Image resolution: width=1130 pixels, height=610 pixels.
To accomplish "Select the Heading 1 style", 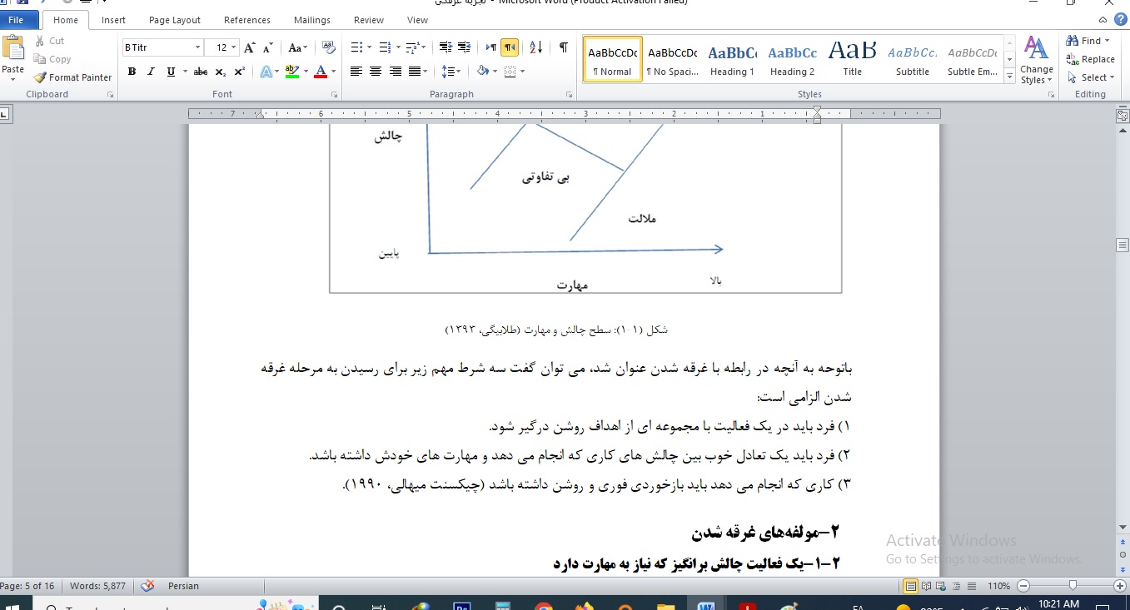I will [x=731, y=58].
